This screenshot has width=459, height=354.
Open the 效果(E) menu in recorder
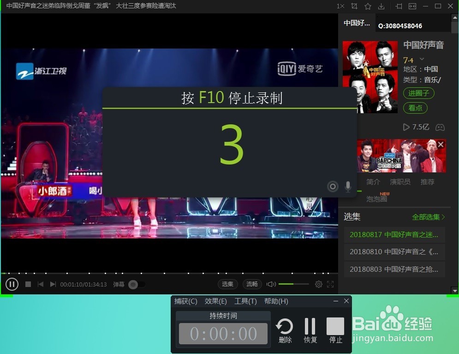216,301
